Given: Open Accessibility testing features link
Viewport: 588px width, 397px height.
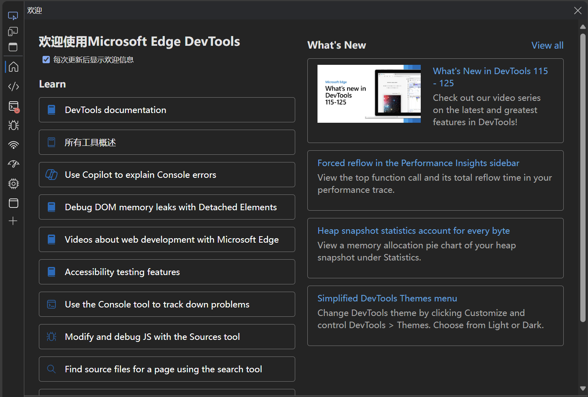Looking at the screenshot, I should tap(167, 272).
